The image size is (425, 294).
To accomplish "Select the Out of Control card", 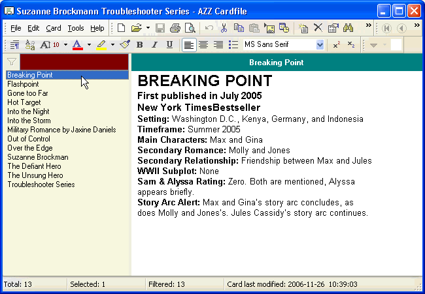I will 67,139.
